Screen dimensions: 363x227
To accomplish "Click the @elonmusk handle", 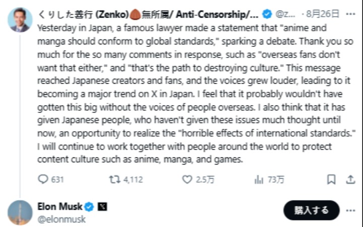I will coord(62,219).
